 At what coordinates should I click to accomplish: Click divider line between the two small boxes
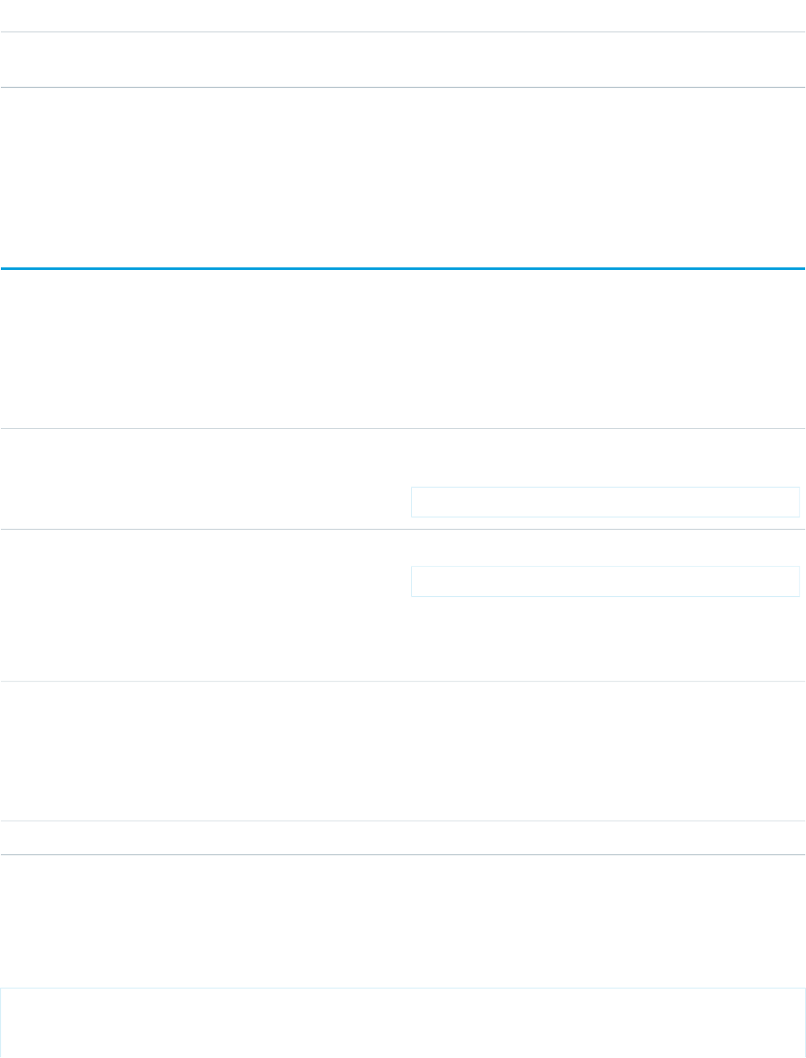tap(403, 530)
